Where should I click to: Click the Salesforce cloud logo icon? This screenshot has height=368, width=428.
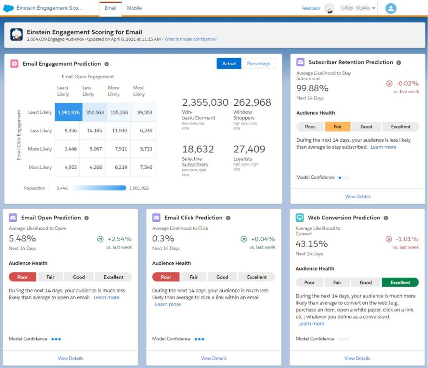pyautogui.click(x=8, y=8)
